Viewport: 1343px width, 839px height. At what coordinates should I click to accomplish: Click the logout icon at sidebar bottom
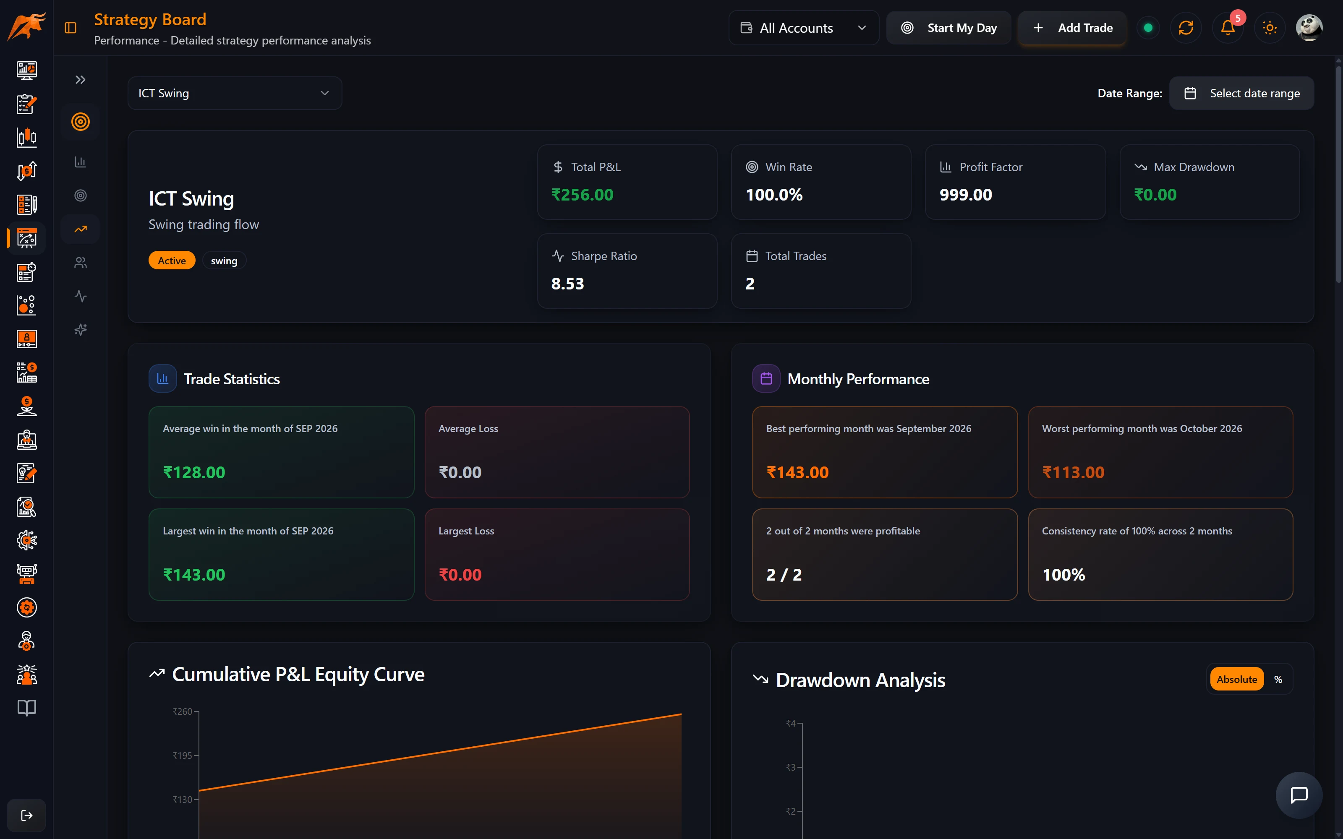(26, 815)
